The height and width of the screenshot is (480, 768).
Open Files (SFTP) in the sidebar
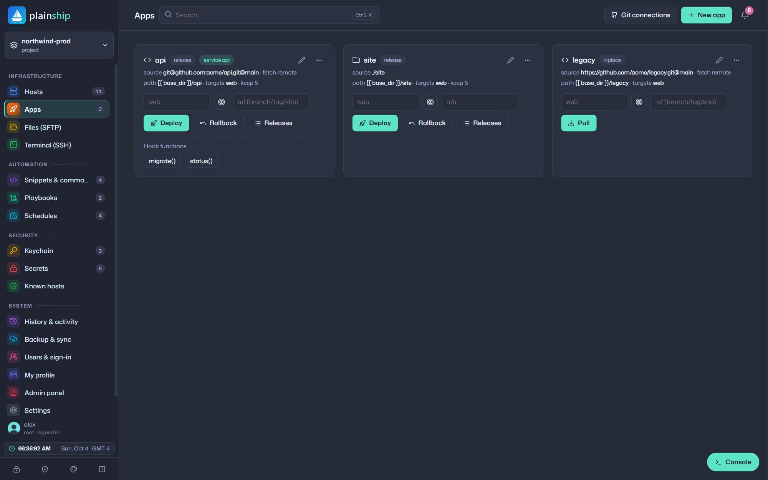pyautogui.click(x=57, y=127)
